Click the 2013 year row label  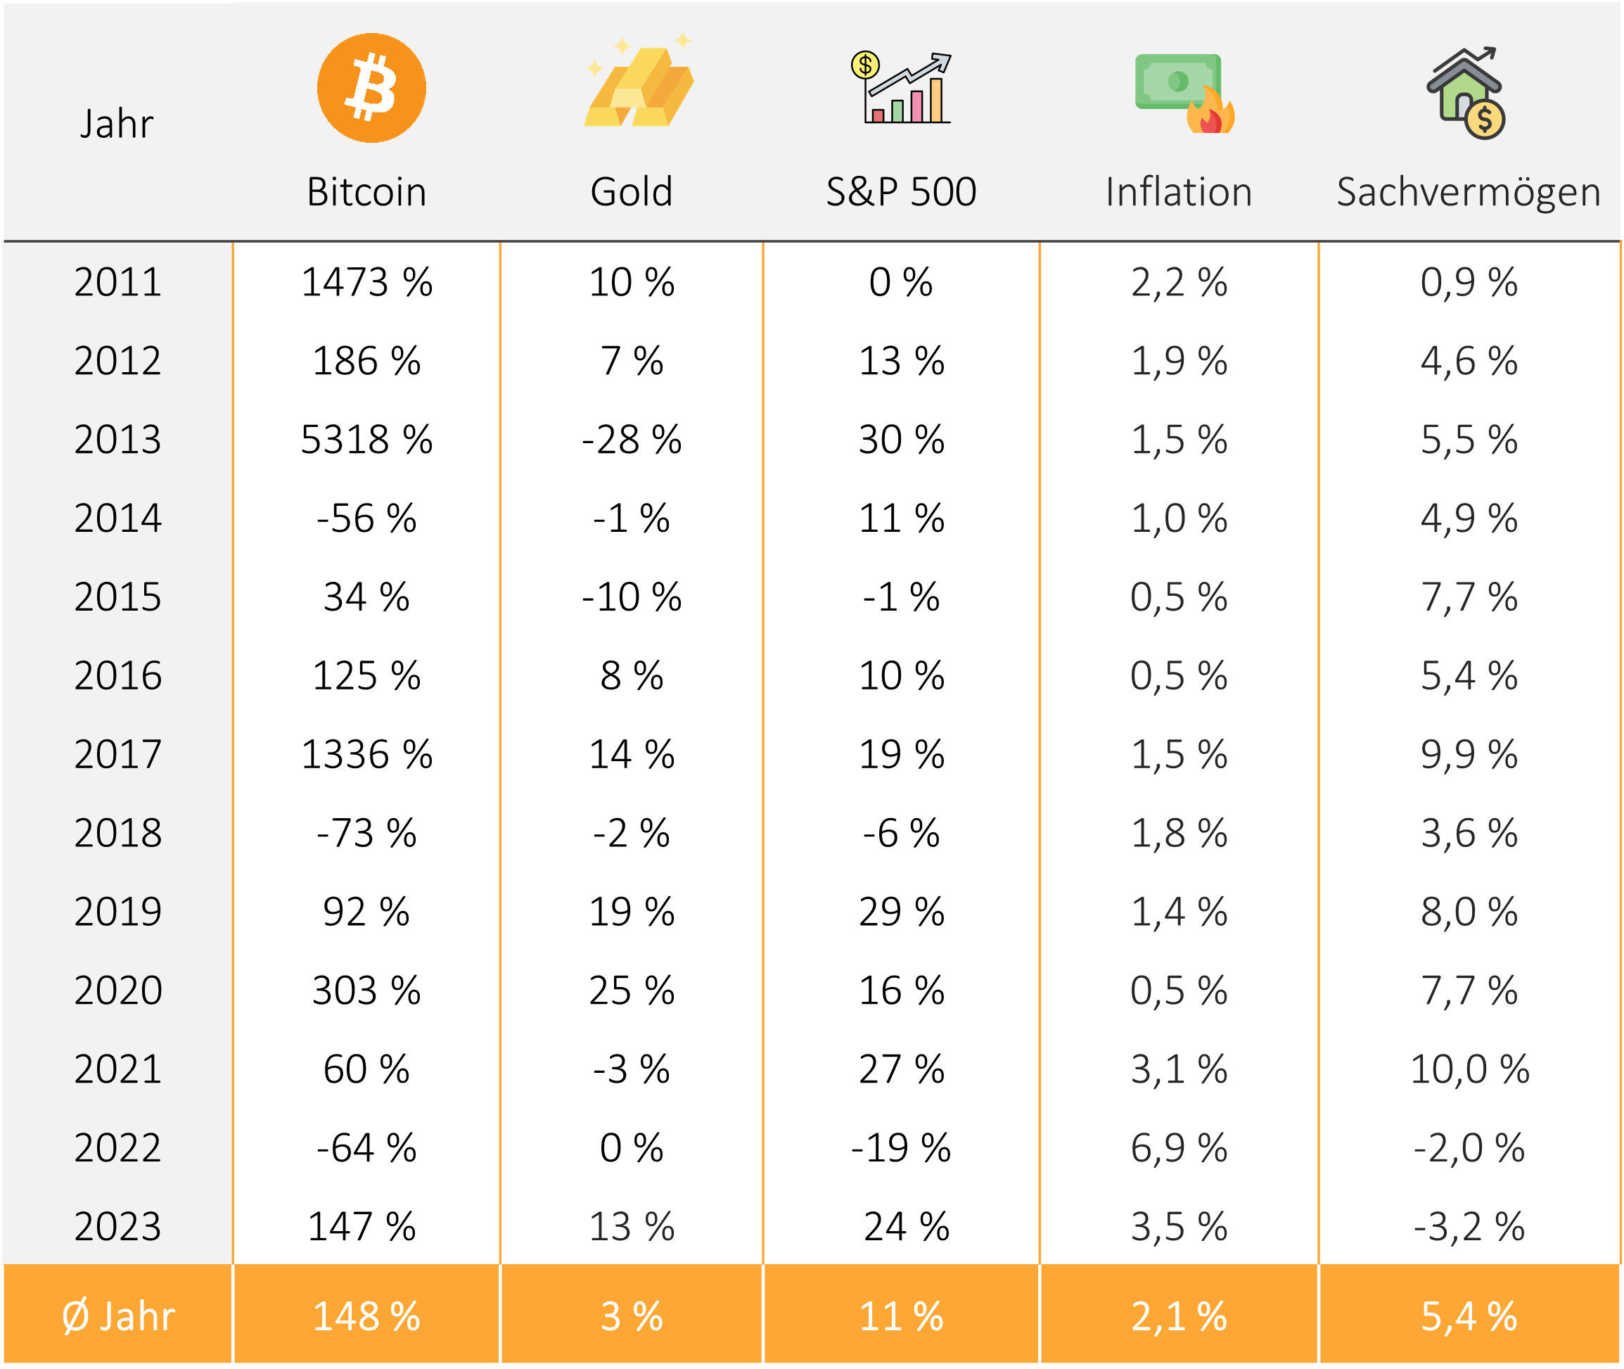point(118,439)
